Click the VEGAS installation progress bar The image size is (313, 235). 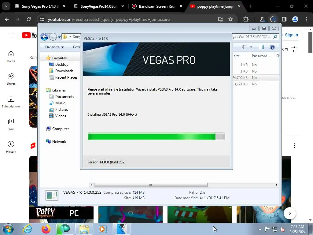click(156, 136)
